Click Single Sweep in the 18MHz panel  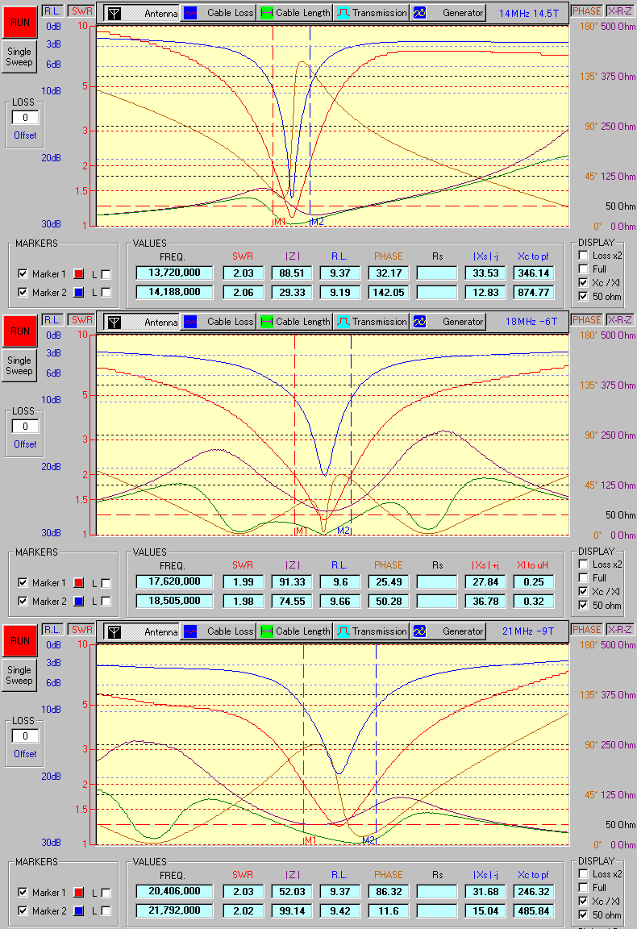tap(19, 366)
